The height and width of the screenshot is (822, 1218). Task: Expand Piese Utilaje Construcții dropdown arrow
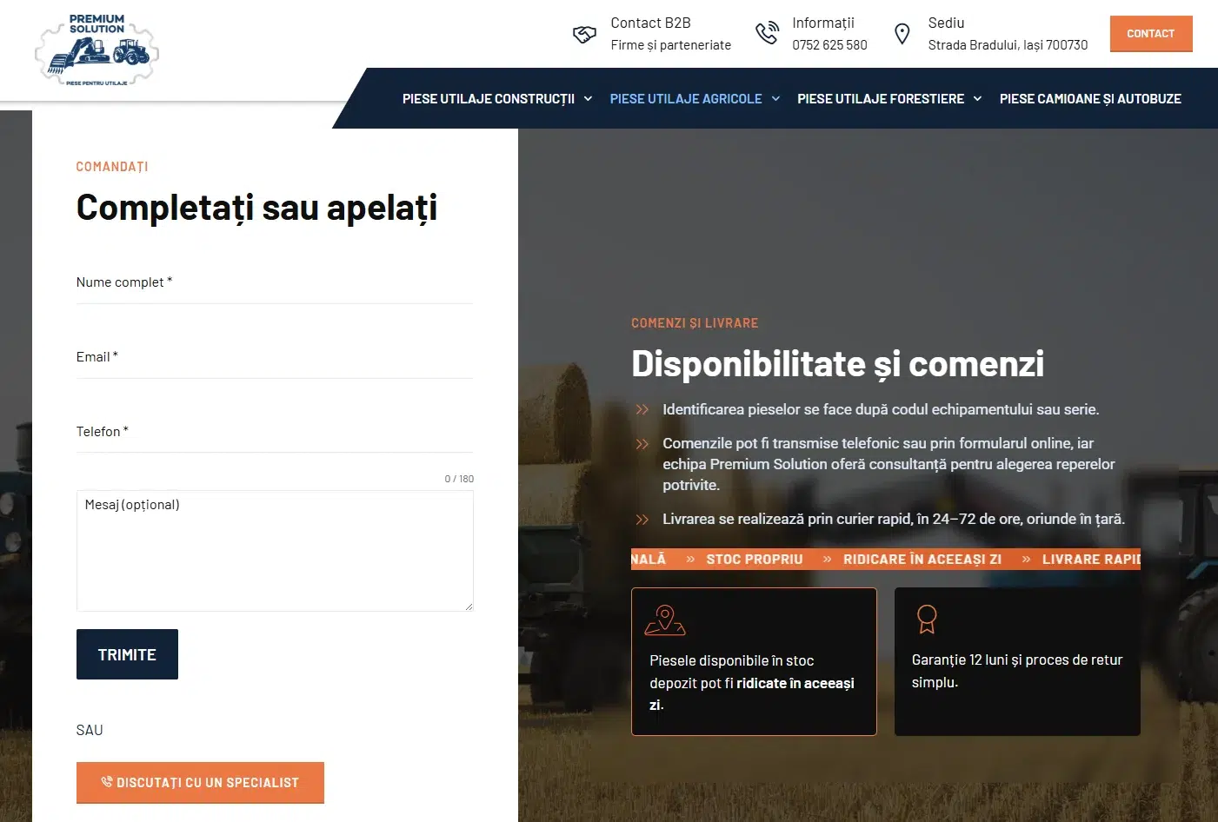point(589,99)
